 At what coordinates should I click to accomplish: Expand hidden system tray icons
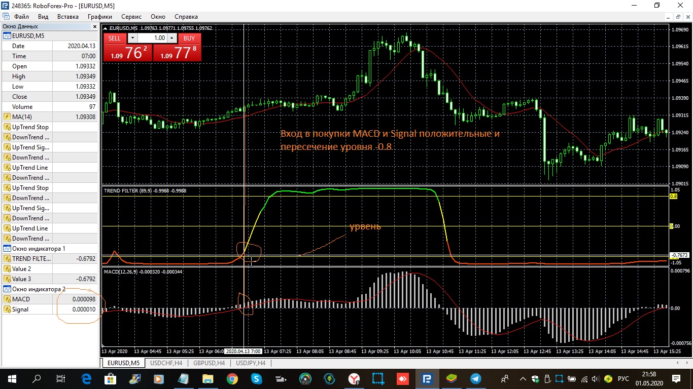tap(523, 378)
